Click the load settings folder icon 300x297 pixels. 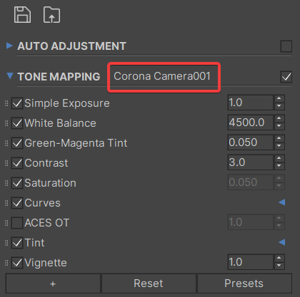pyautogui.click(x=51, y=15)
